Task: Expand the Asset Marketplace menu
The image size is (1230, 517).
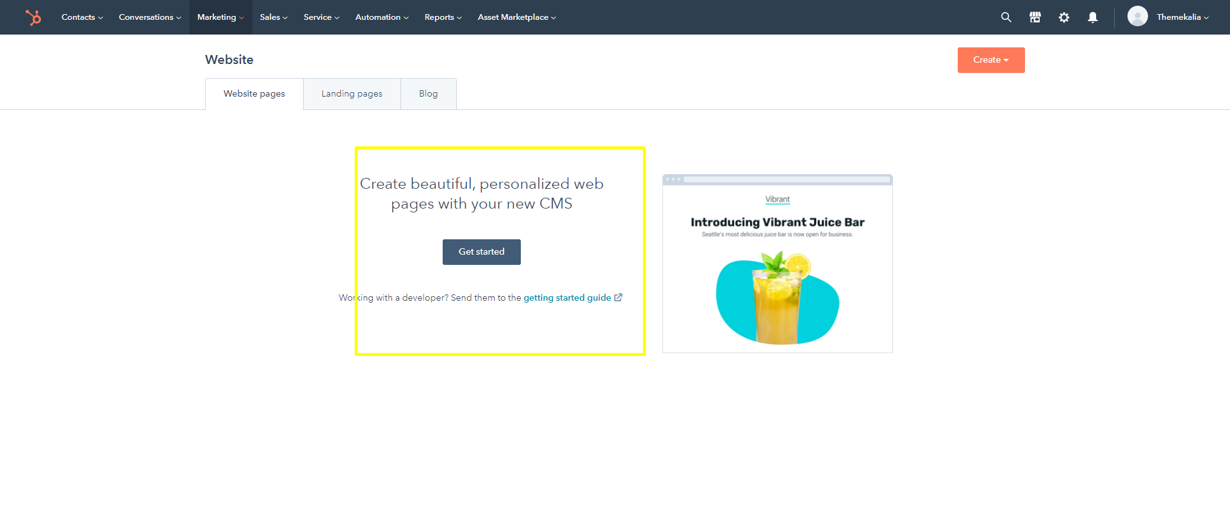Action: tap(516, 17)
